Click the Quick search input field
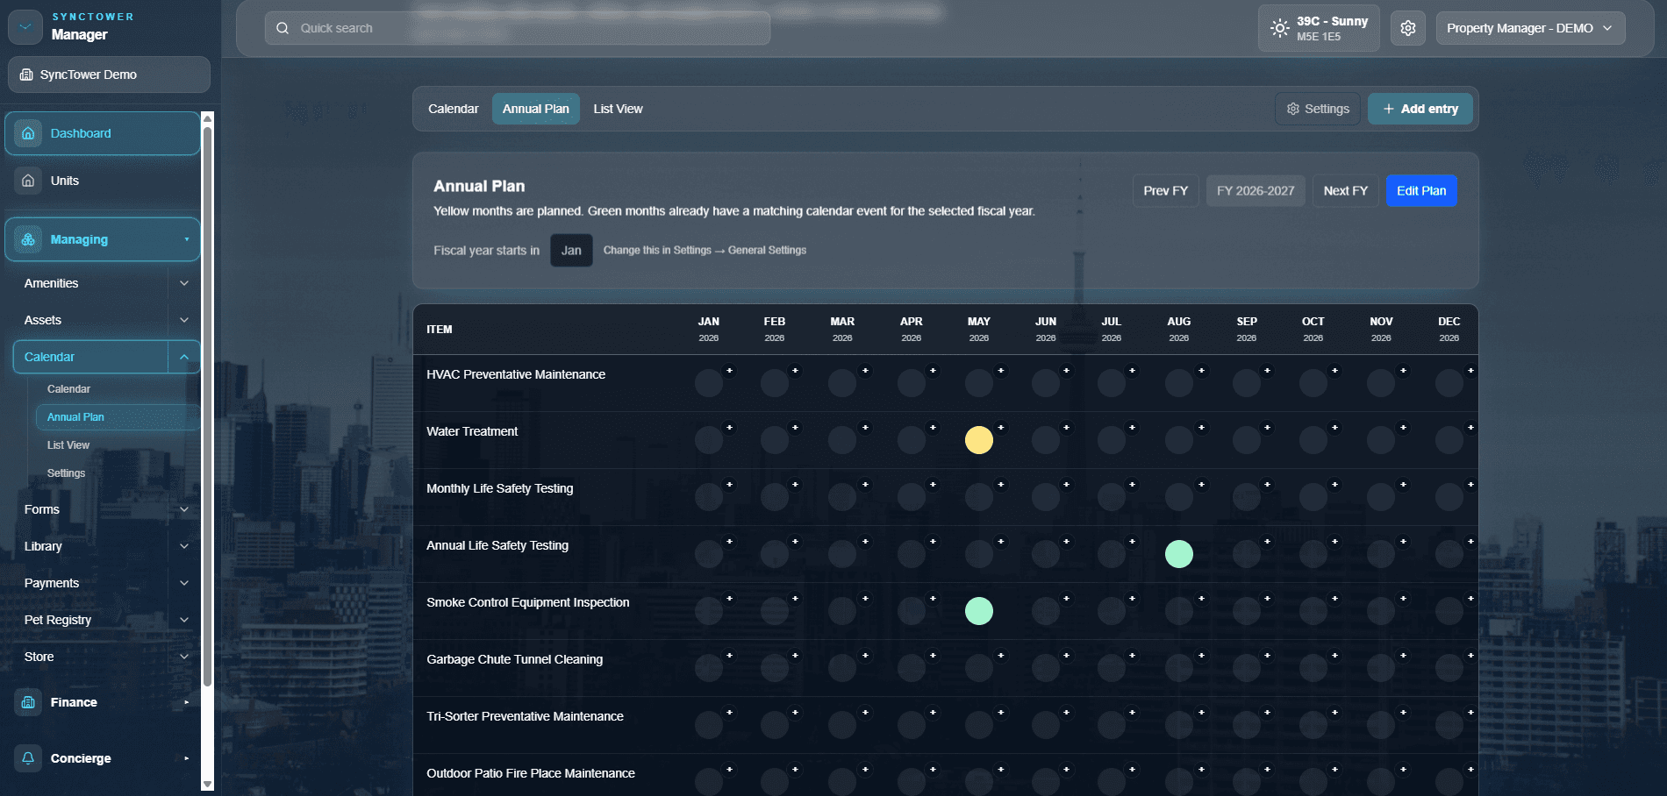The image size is (1667, 796). (x=518, y=28)
